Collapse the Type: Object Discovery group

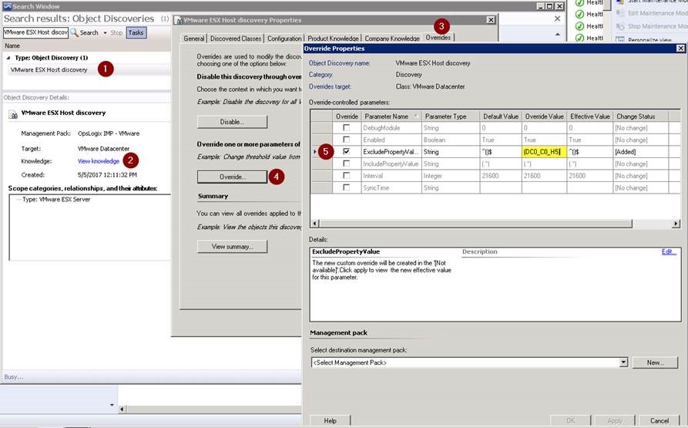pyautogui.click(x=8, y=58)
